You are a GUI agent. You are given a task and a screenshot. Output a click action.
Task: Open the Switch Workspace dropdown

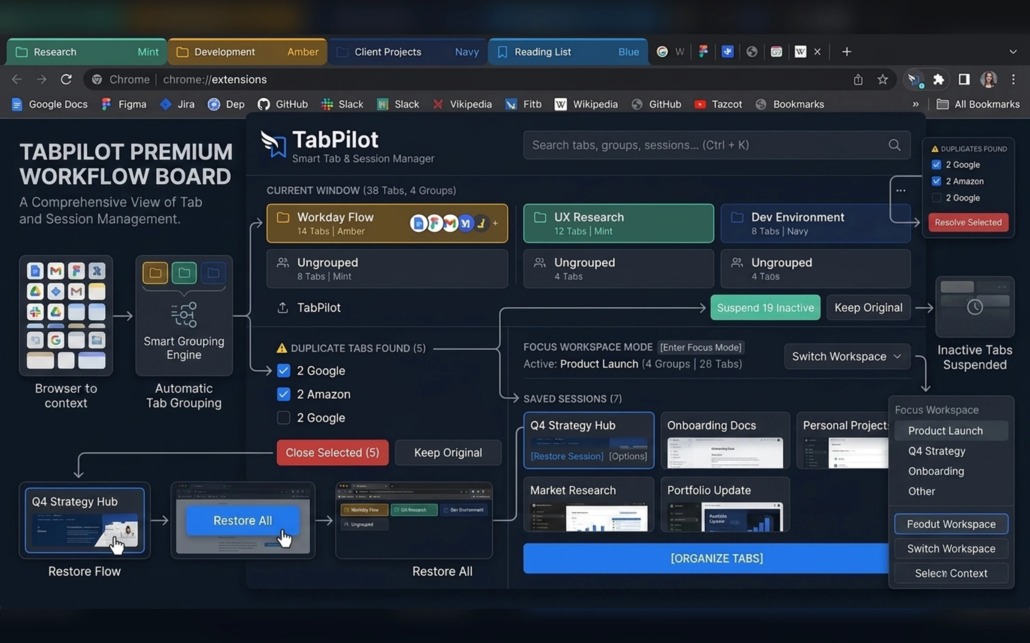tap(847, 357)
